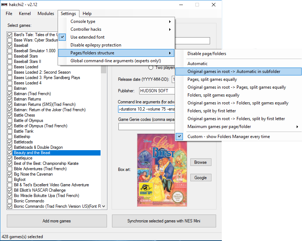The image size is (302, 241).
Task: Select the Two players radio button
Action: point(151,68)
